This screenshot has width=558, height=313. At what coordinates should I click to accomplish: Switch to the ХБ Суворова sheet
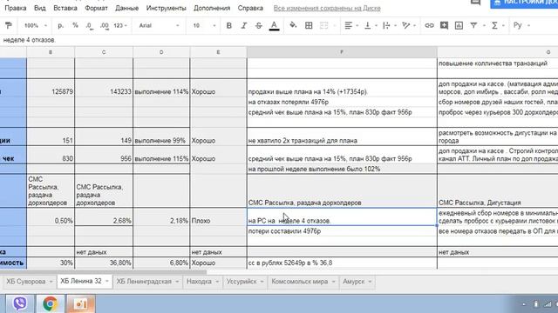(26, 282)
